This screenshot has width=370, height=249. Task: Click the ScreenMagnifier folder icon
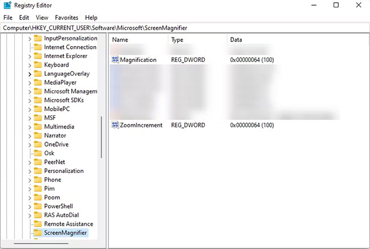pos(38,233)
